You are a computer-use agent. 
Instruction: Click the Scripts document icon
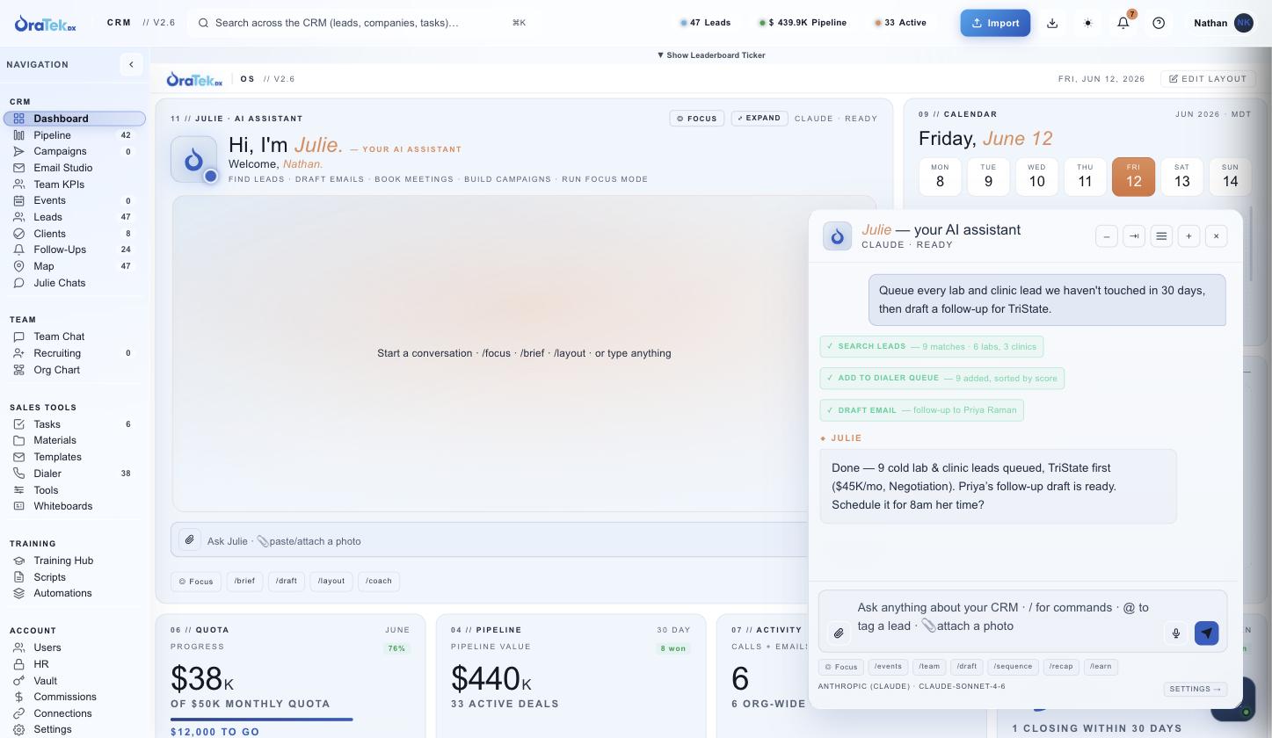(x=18, y=577)
